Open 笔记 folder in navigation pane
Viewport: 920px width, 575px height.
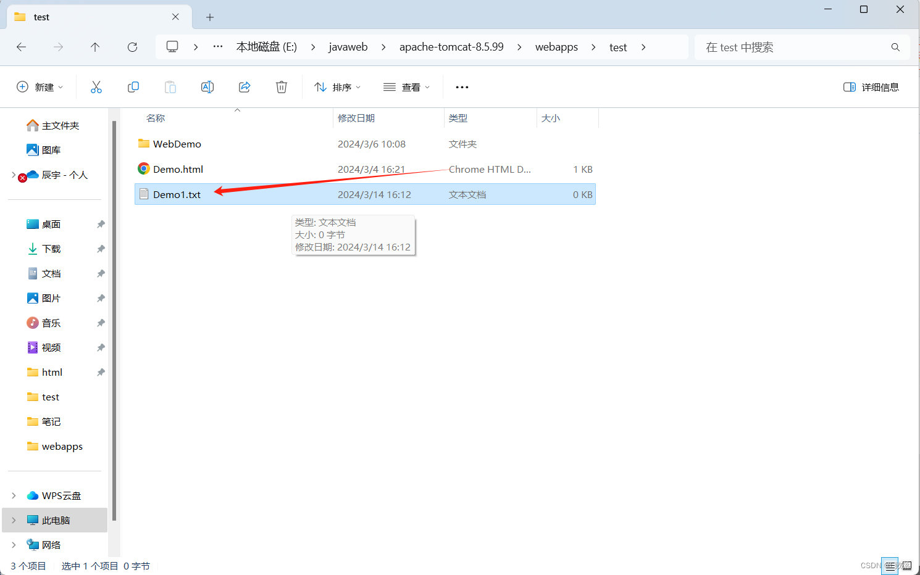tap(51, 421)
